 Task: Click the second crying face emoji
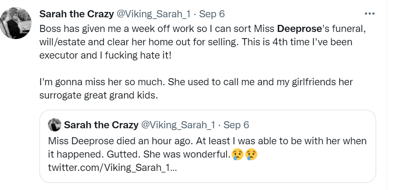[x=251, y=154]
